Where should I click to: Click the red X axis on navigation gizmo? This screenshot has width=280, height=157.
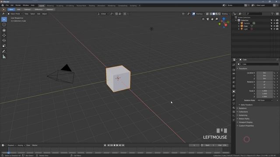point(226,25)
